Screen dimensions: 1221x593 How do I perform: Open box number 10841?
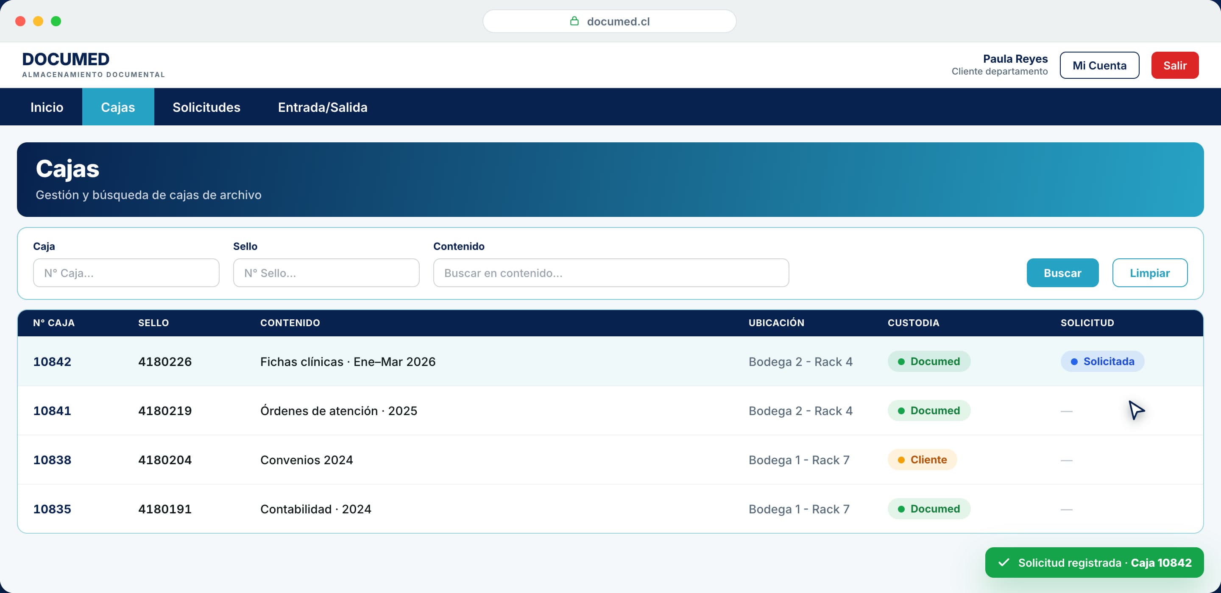(52, 410)
